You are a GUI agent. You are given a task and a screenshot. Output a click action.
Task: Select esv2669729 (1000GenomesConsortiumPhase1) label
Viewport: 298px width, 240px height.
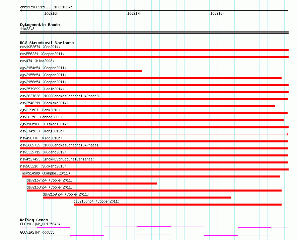[60, 145]
